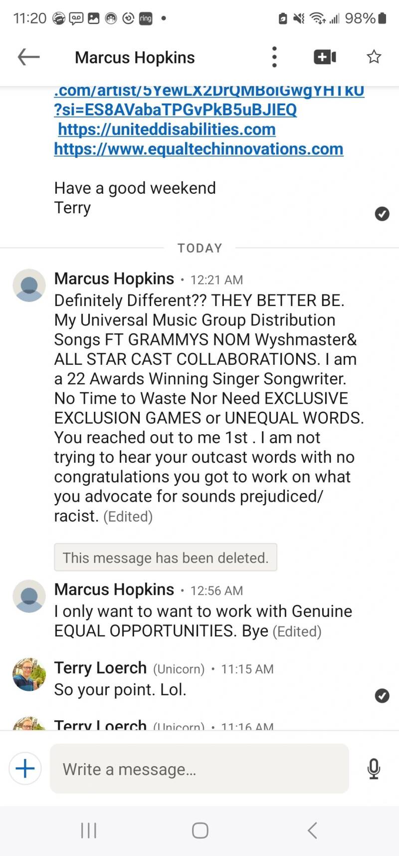Tap the back arrow to leave the conversation
The width and height of the screenshot is (399, 856).
[28, 57]
